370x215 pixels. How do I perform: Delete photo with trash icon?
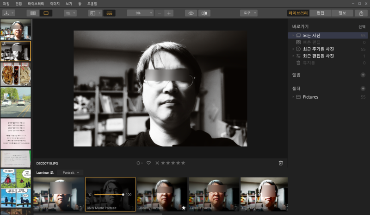pyautogui.click(x=281, y=163)
